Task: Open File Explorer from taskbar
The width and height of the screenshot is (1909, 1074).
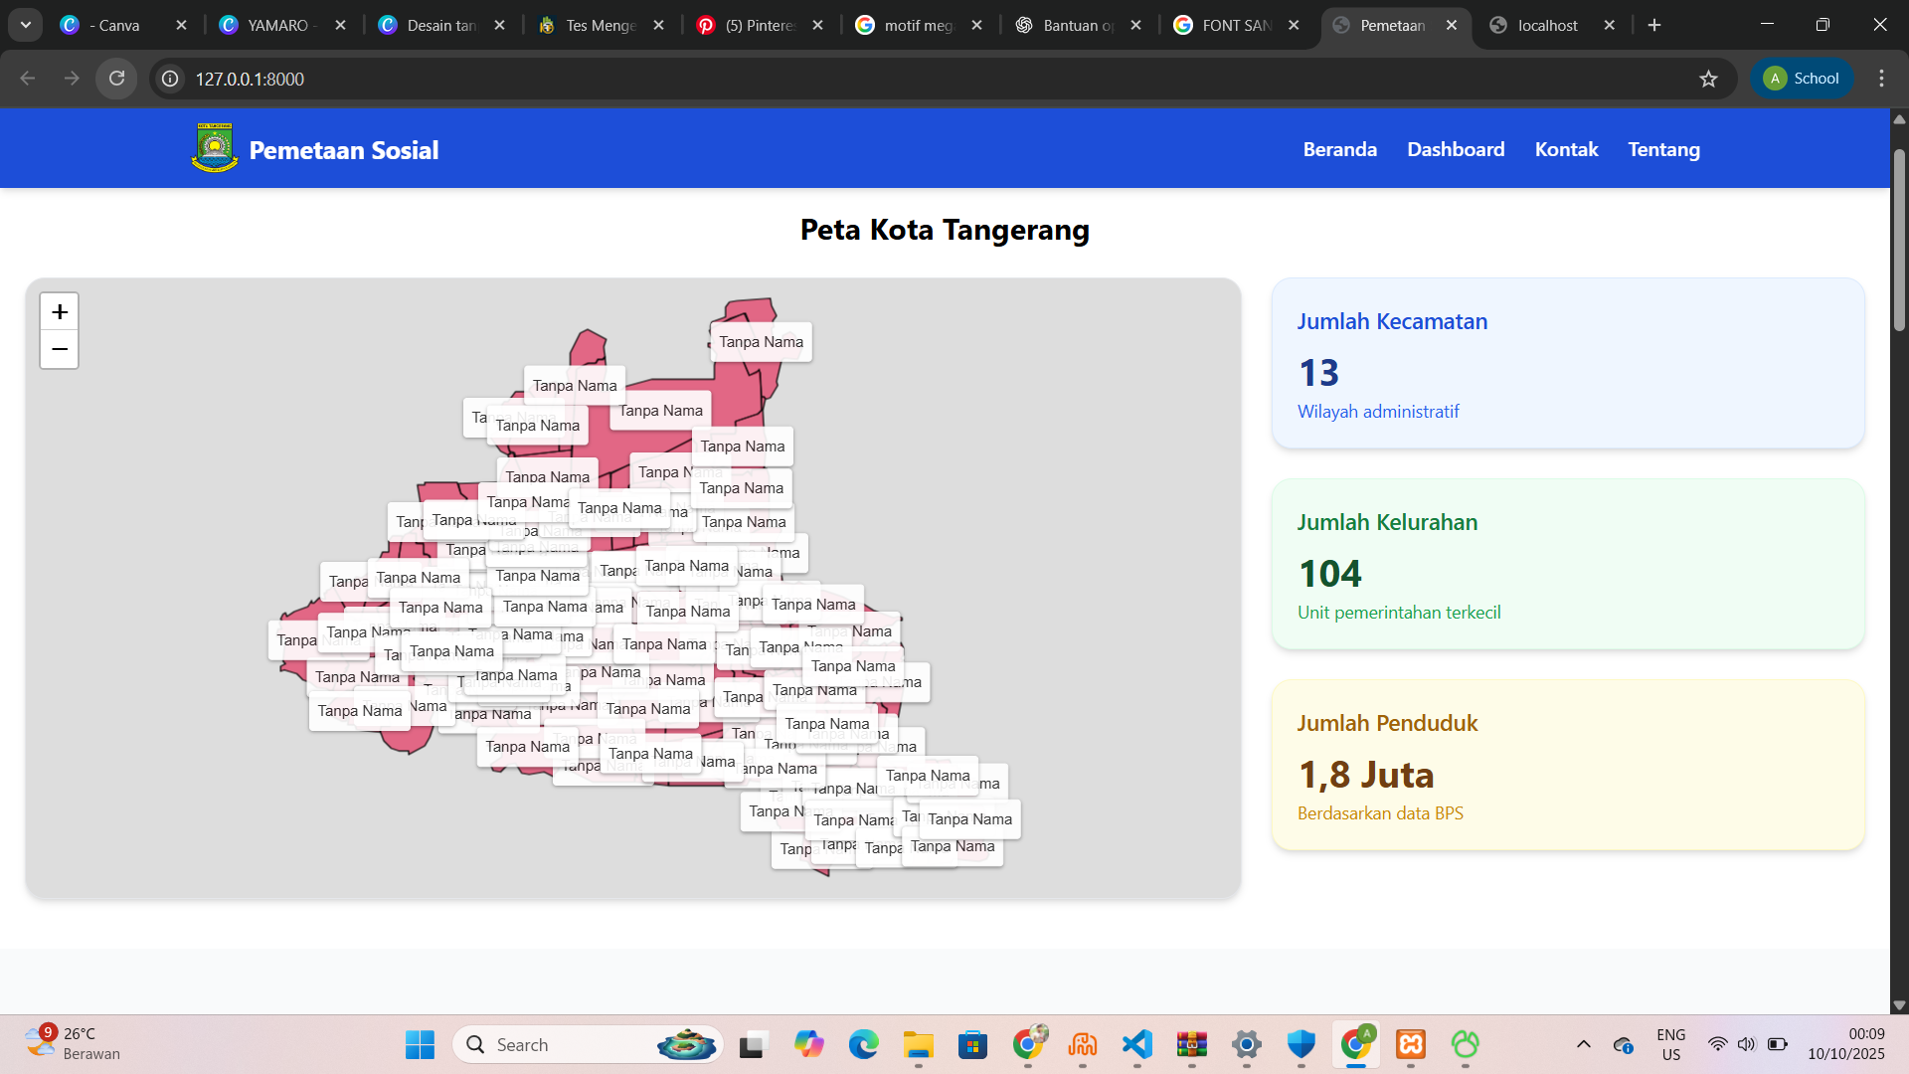Action: 919,1044
